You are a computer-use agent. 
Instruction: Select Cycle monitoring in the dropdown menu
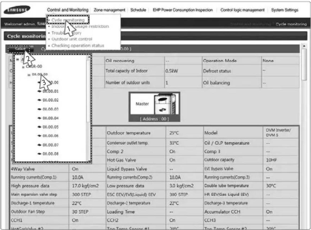pos(68,20)
